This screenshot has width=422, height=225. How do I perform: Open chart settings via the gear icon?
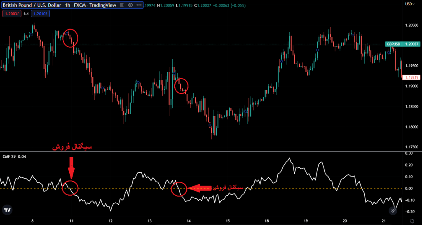click(412, 221)
